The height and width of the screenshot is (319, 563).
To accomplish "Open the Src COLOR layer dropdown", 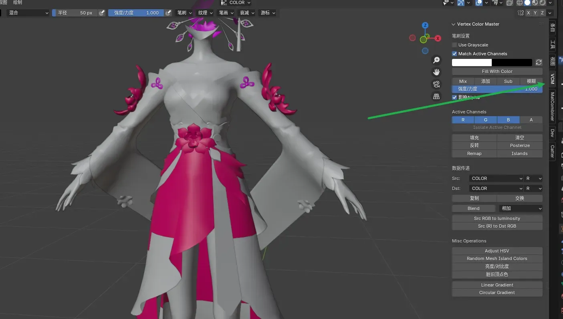I will pyautogui.click(x=496, y=178).
